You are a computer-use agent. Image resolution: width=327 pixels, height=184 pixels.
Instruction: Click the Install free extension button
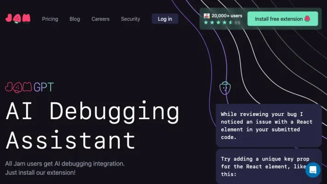click(x=282, y=19)
